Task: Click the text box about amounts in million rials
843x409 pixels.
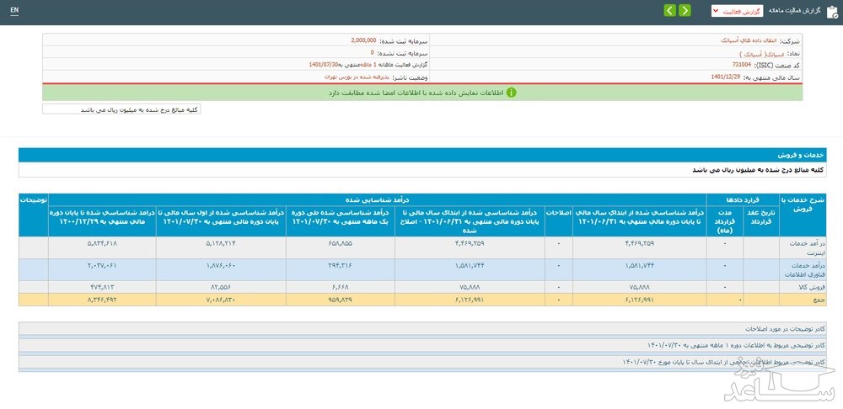Action: 121,109
